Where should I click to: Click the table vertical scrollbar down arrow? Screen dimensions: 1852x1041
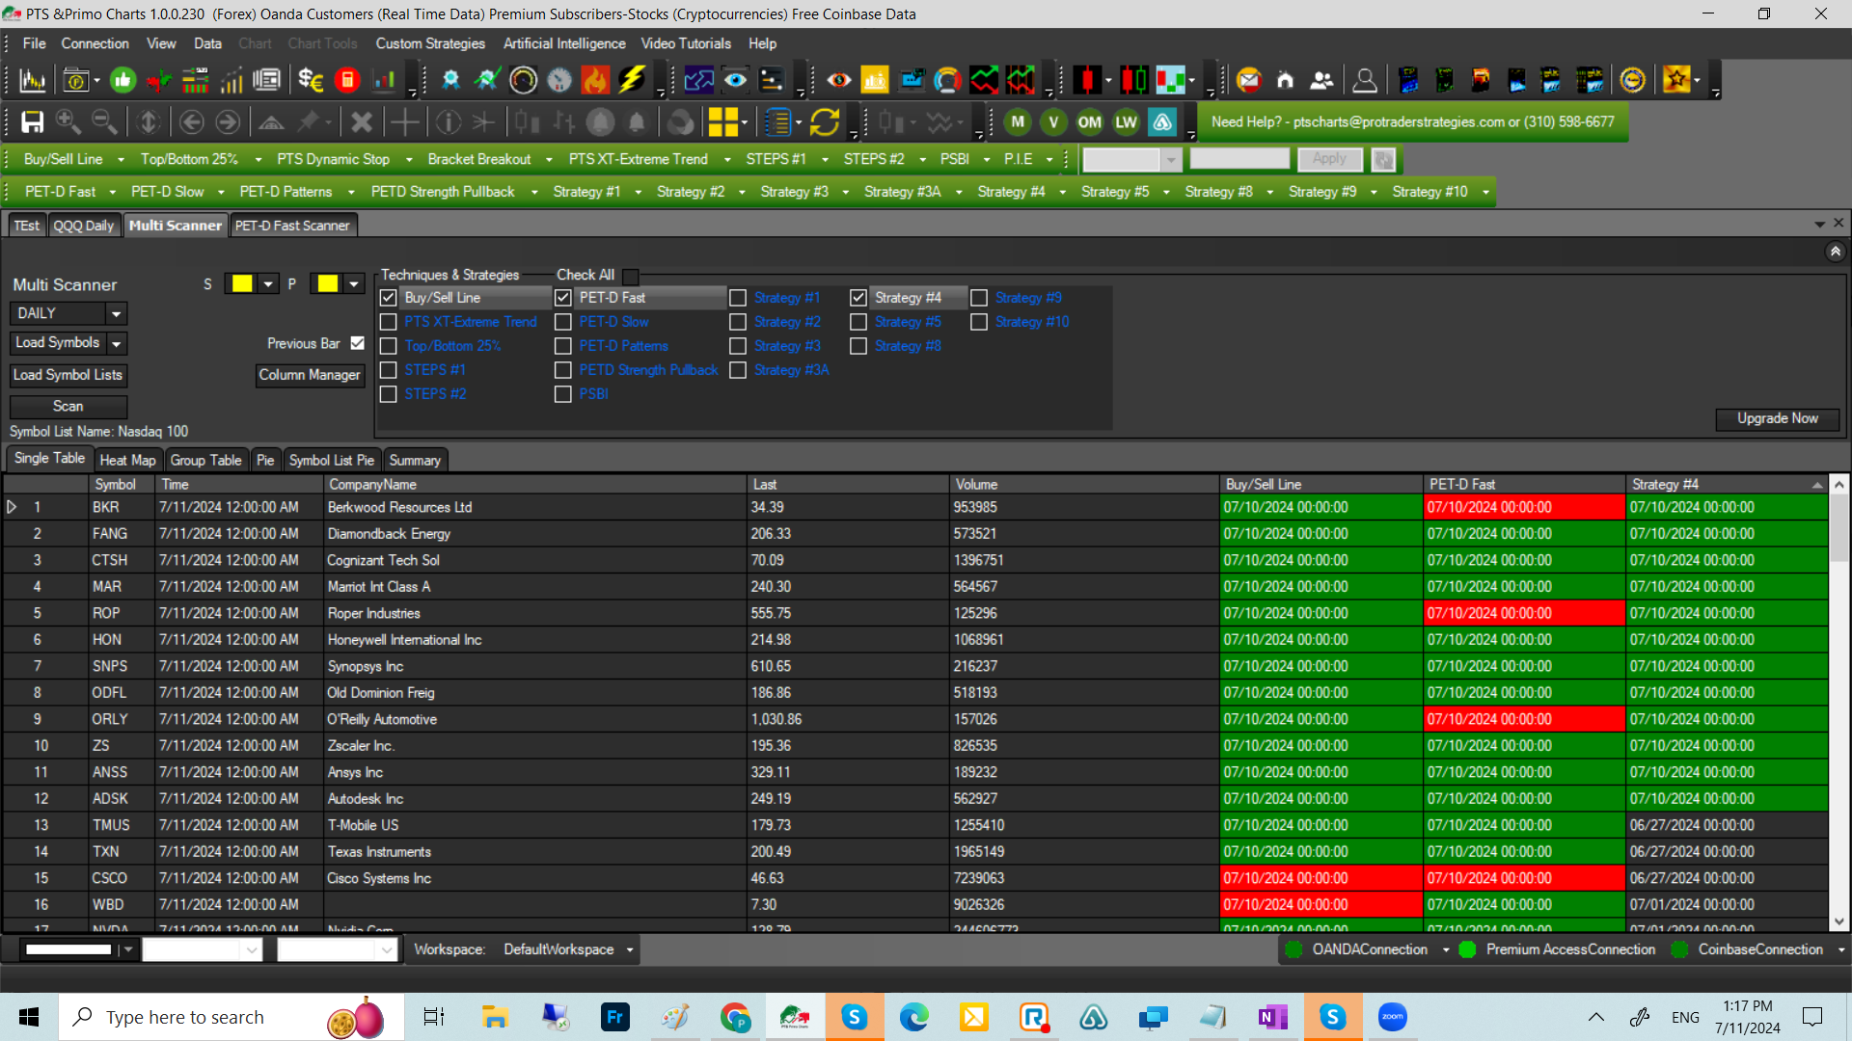click(x=1838, y=921)
